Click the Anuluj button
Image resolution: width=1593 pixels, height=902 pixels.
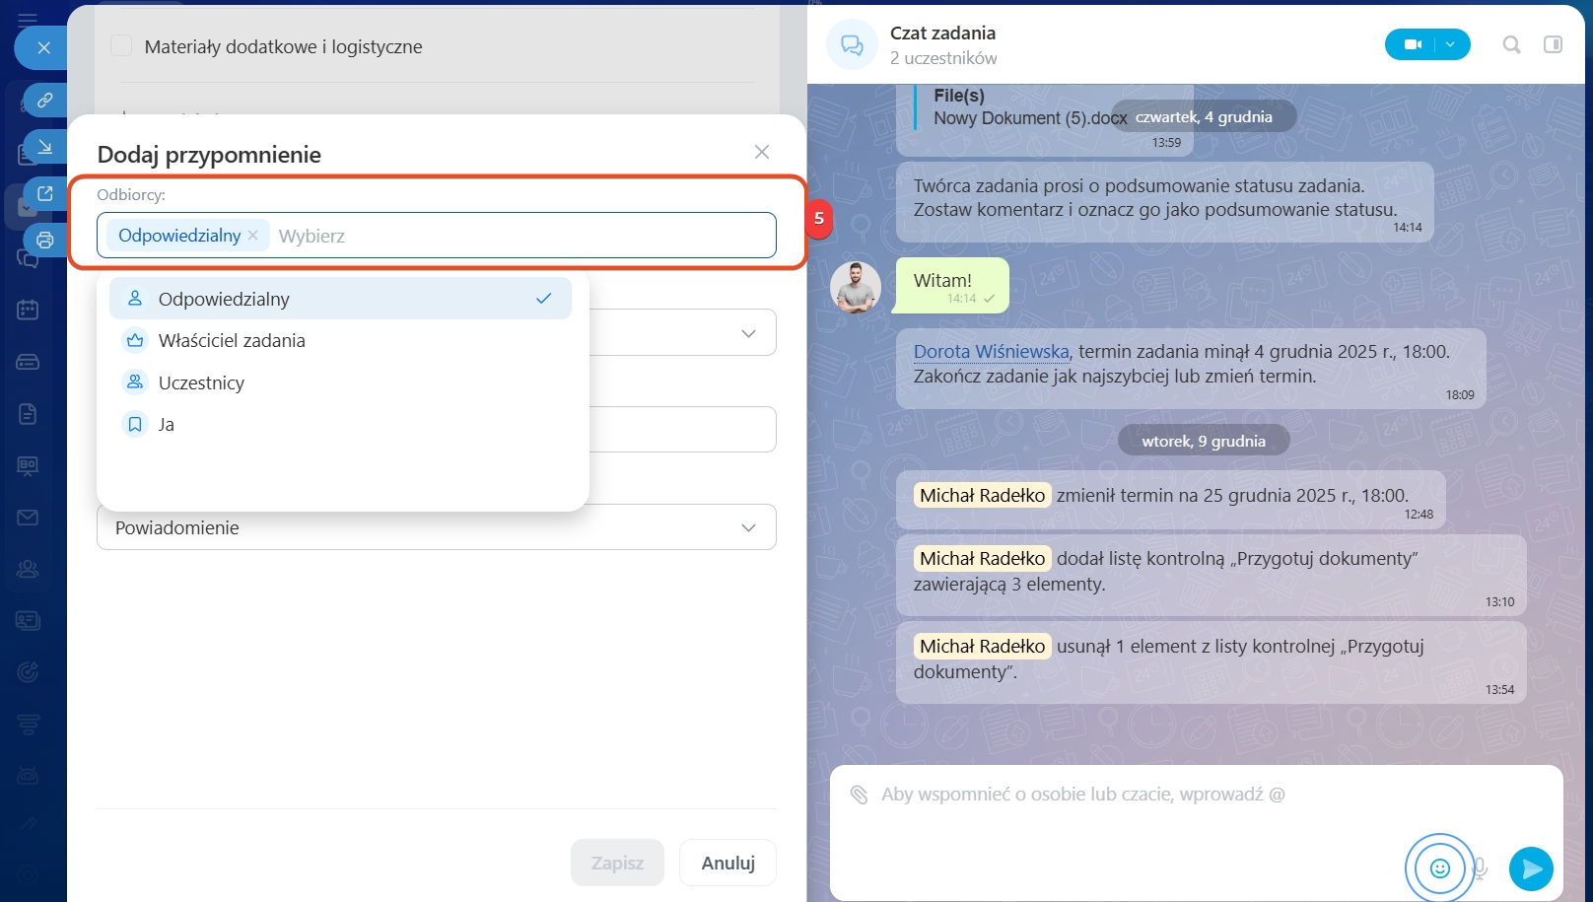click(x=727, y=863)
